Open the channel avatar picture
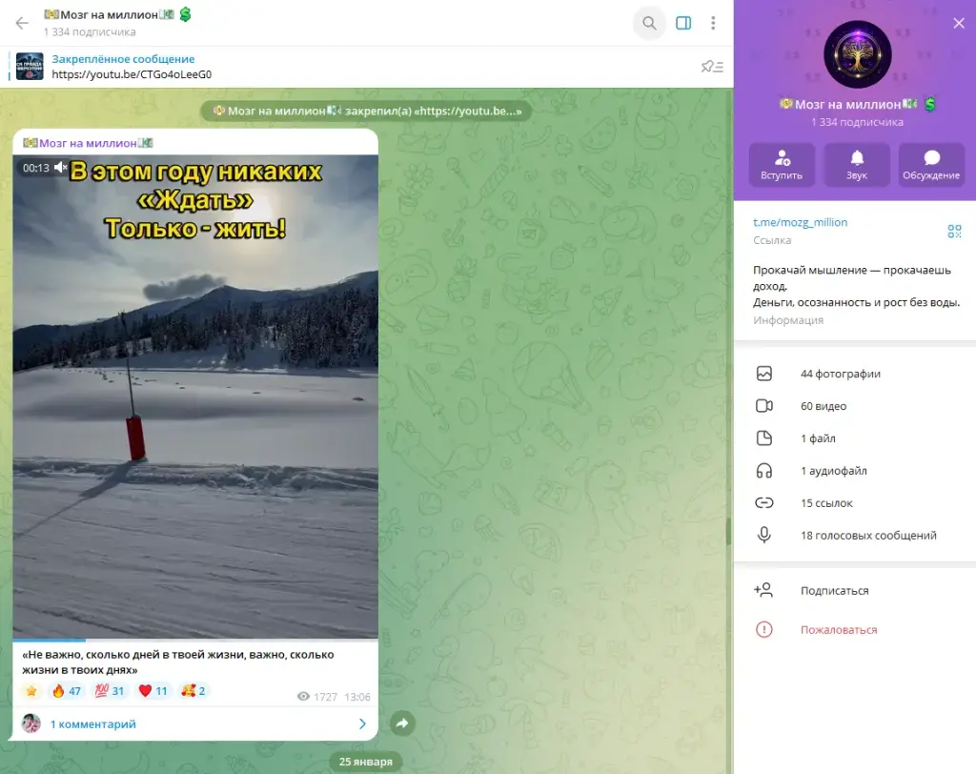Image resolution: width=976 pixels, height=774 pixels. pos(857,54)
